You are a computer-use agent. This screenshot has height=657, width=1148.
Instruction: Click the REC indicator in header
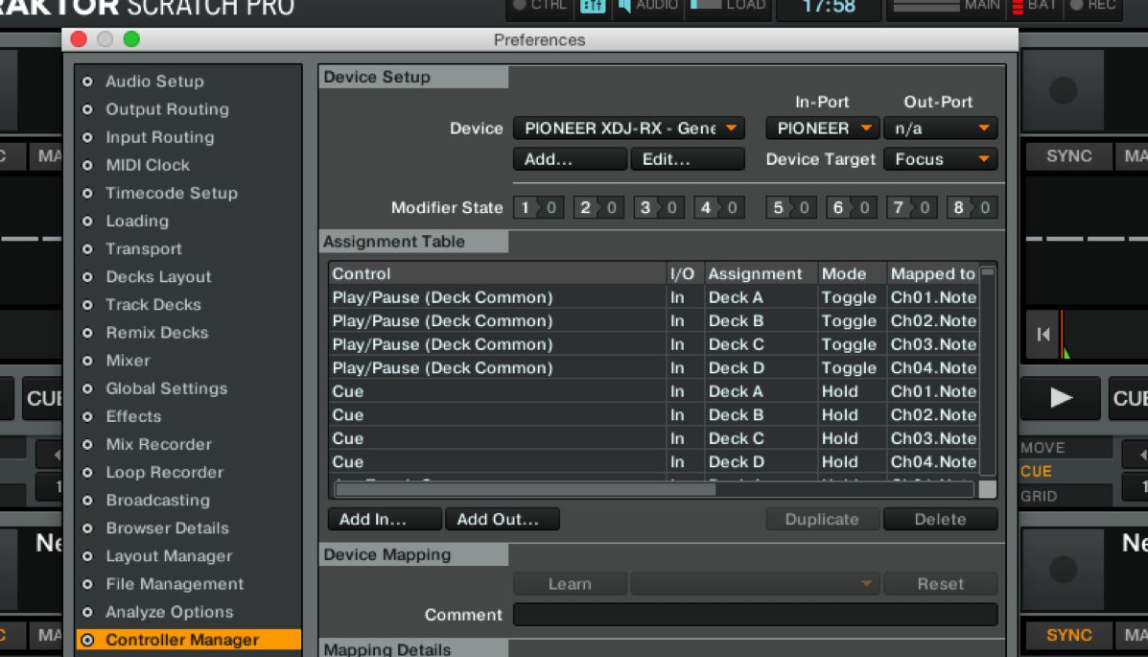tap(1092, 6)
